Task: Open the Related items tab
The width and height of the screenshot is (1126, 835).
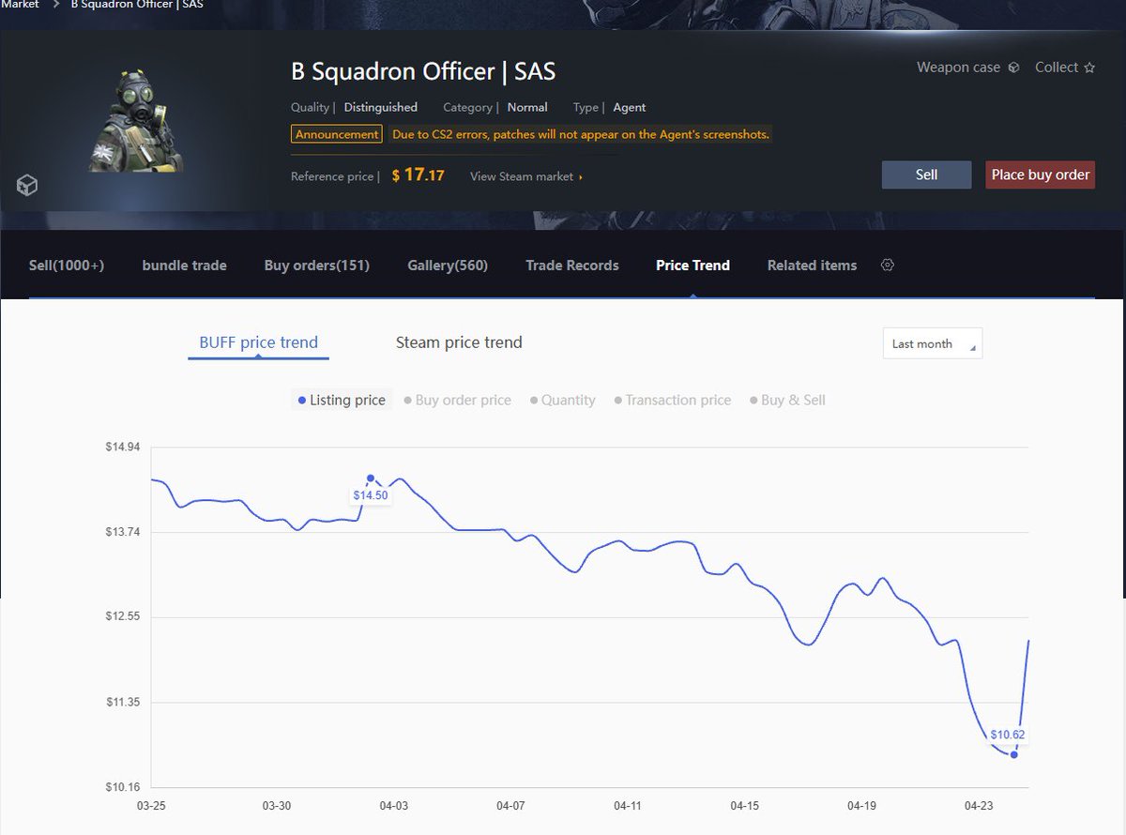Action: [x=811, y=266]
